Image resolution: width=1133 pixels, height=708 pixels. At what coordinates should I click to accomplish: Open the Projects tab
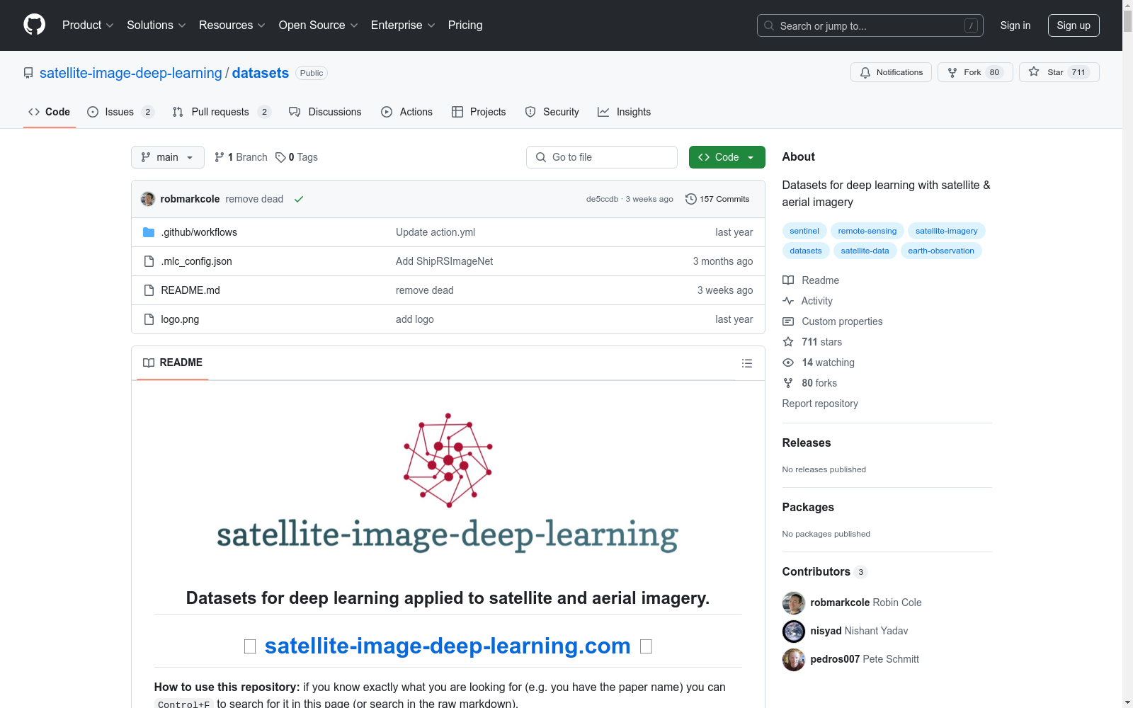coord(479,112)
